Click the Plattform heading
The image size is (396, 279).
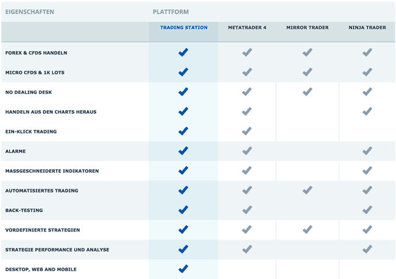pos(171,12)
